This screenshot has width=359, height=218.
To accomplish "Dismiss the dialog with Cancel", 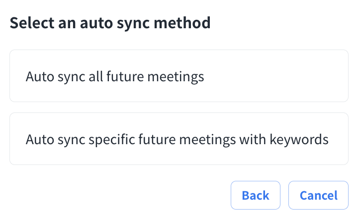I will pyautogui.click(x=318, y=195).
